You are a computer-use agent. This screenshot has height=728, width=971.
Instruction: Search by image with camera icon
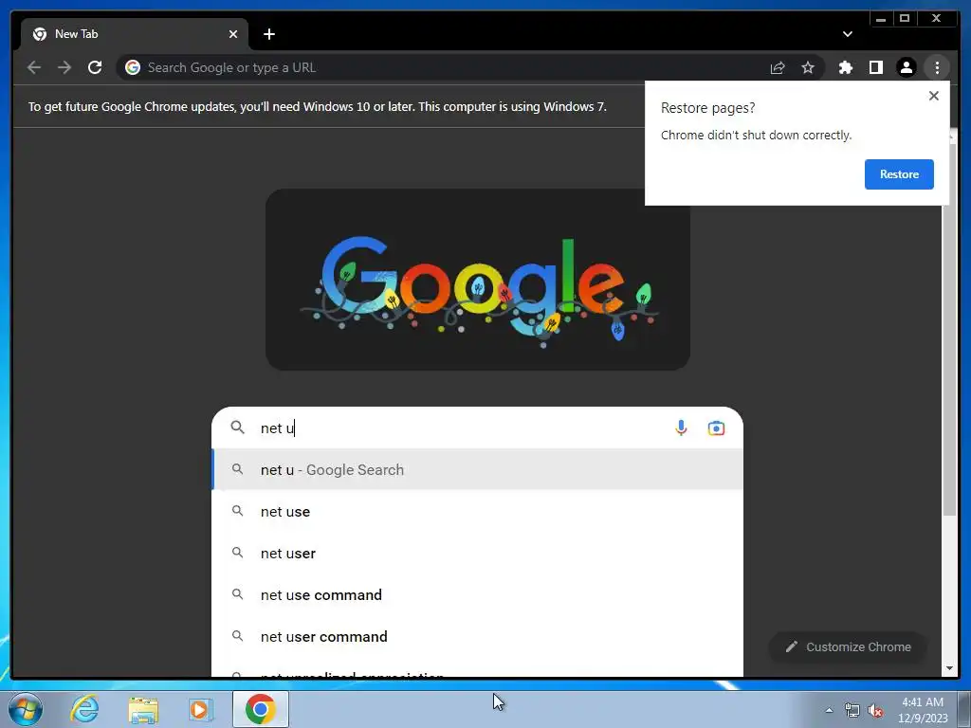716,428
